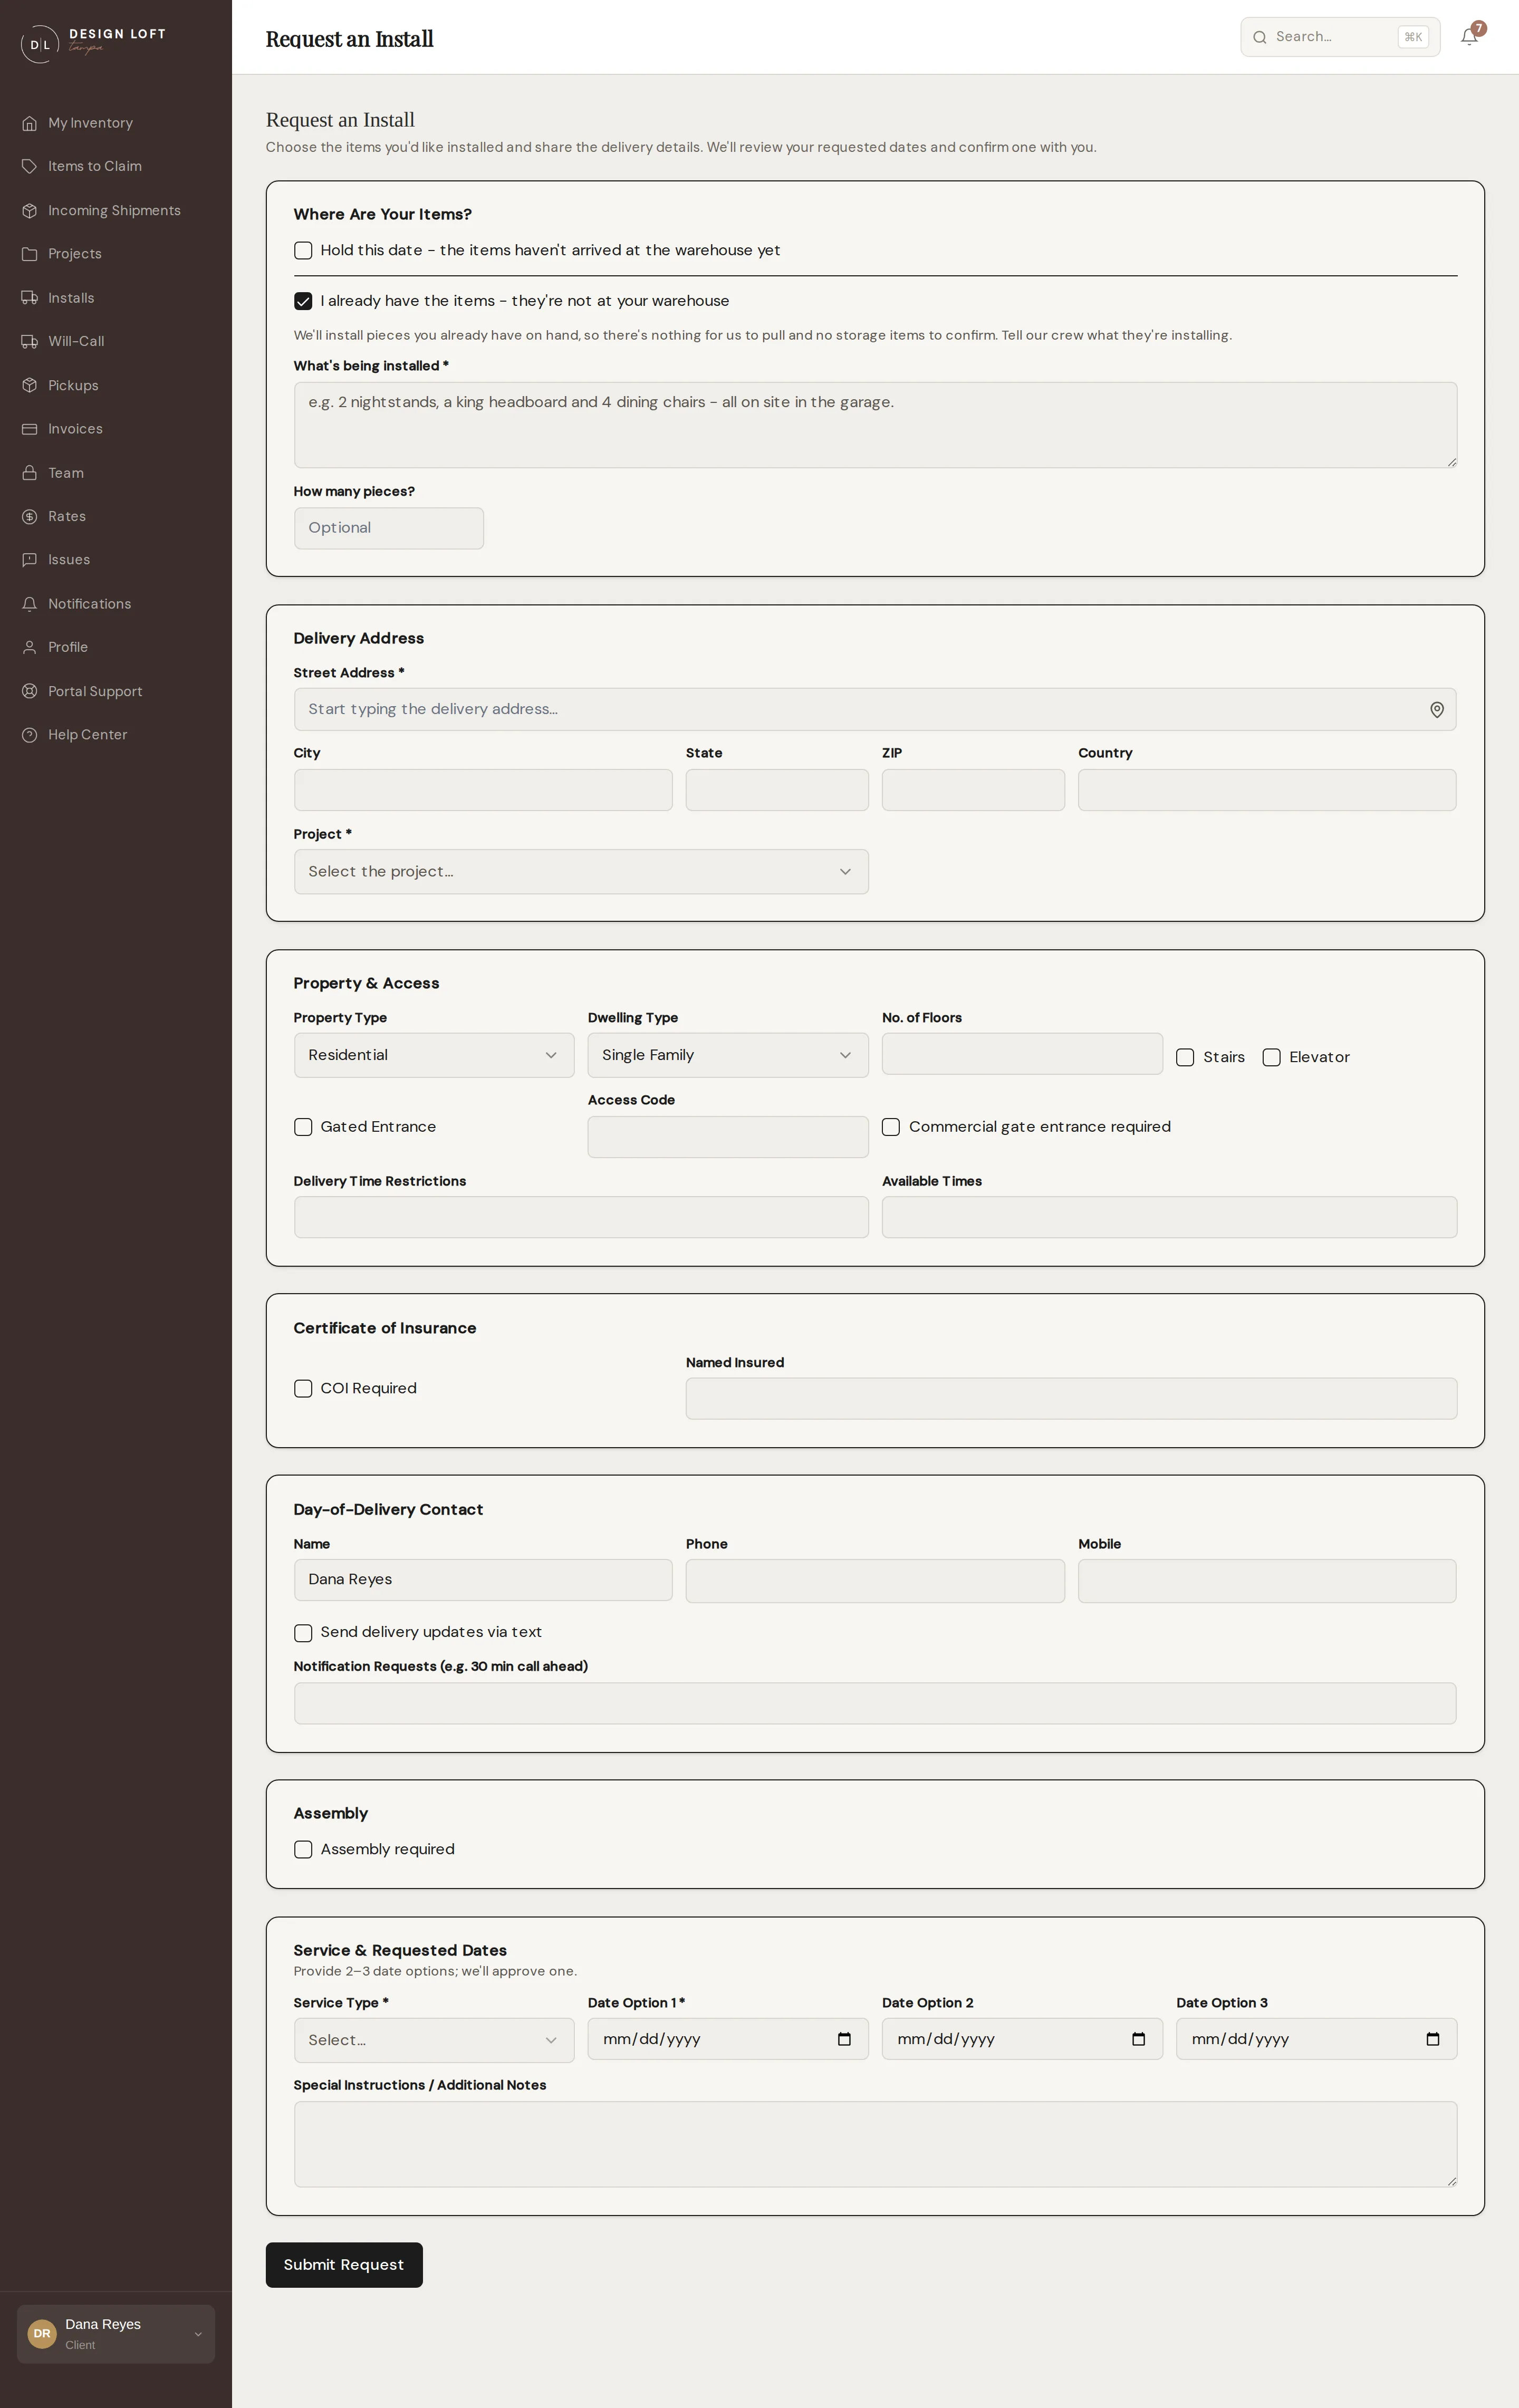1519x2408 pixels.
Task: Click the Submit Request button
Action: [x=344, y=2265]
